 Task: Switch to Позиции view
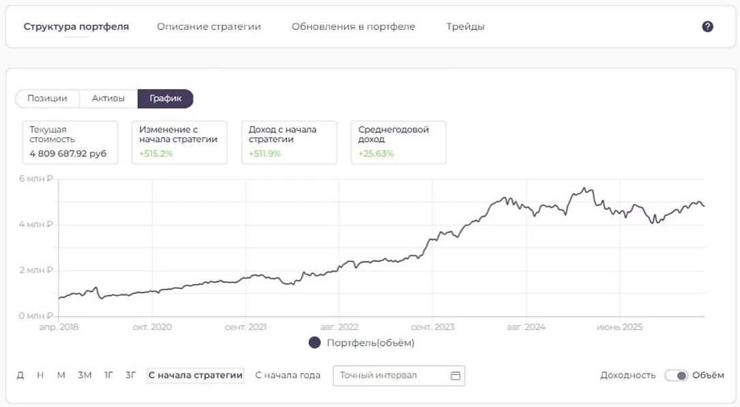pyautogui.click(x=47, y=98)
